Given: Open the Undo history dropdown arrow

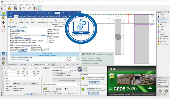Looking at the screenshot, I should [x=27, y=8].
